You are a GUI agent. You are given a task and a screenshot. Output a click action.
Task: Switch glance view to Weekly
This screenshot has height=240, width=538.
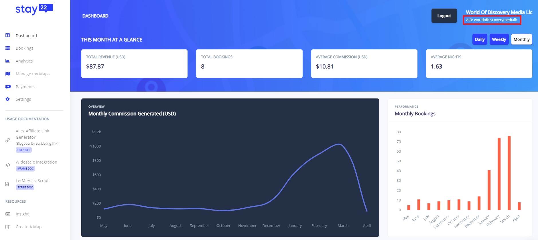[x=499, y=39]
